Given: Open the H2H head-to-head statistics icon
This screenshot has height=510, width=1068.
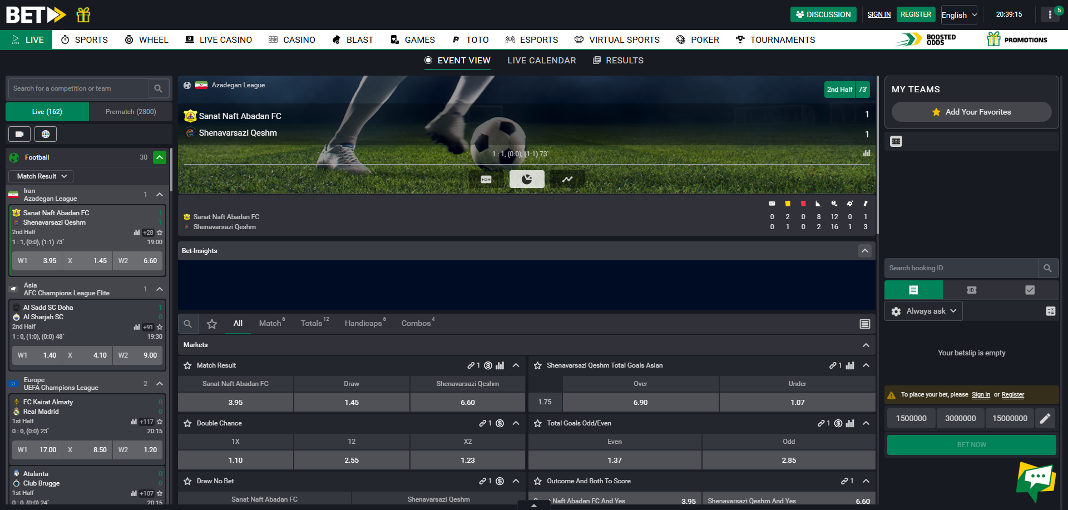Looking at the screenshot, I should pyautogui.click(x=486, y=179).
